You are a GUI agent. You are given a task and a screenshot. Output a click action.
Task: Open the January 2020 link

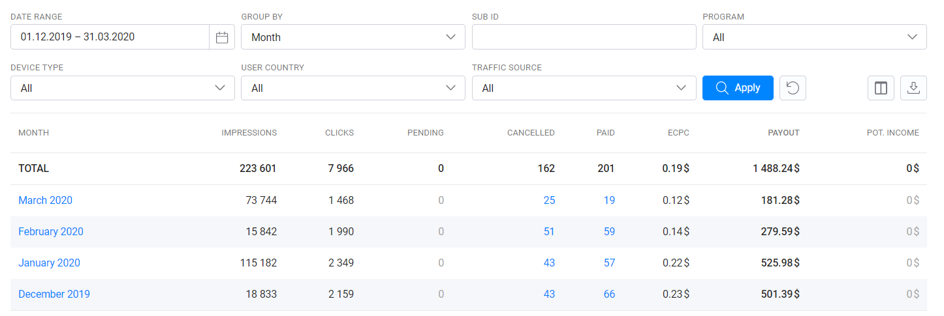click(x=49, y=263)
